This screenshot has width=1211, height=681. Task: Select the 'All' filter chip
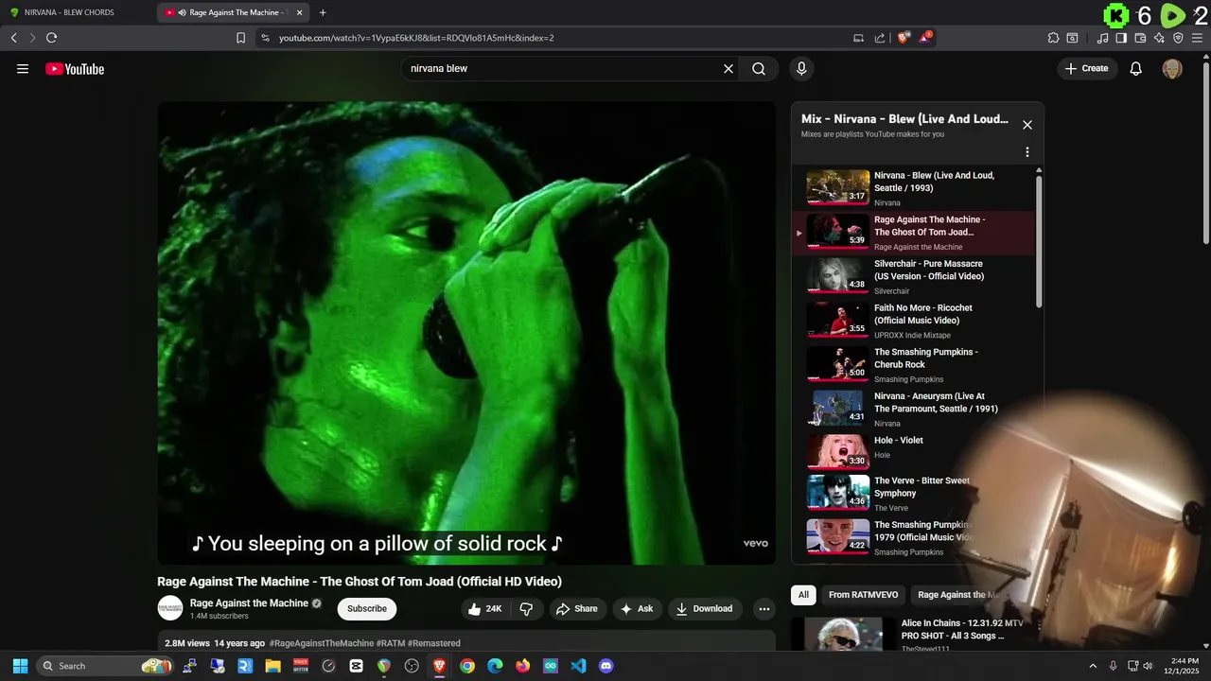point(803,595)
